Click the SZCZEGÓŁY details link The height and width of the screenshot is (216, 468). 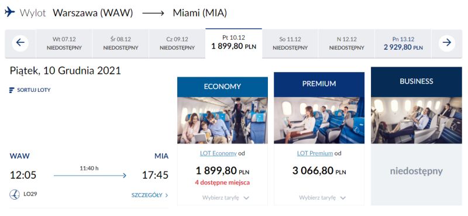pyautogui.click(x=147, y=195)
